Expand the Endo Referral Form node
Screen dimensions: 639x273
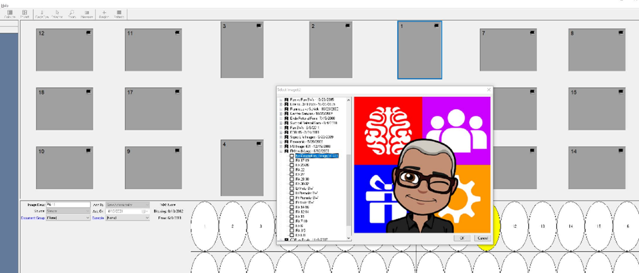pos(281,119)
